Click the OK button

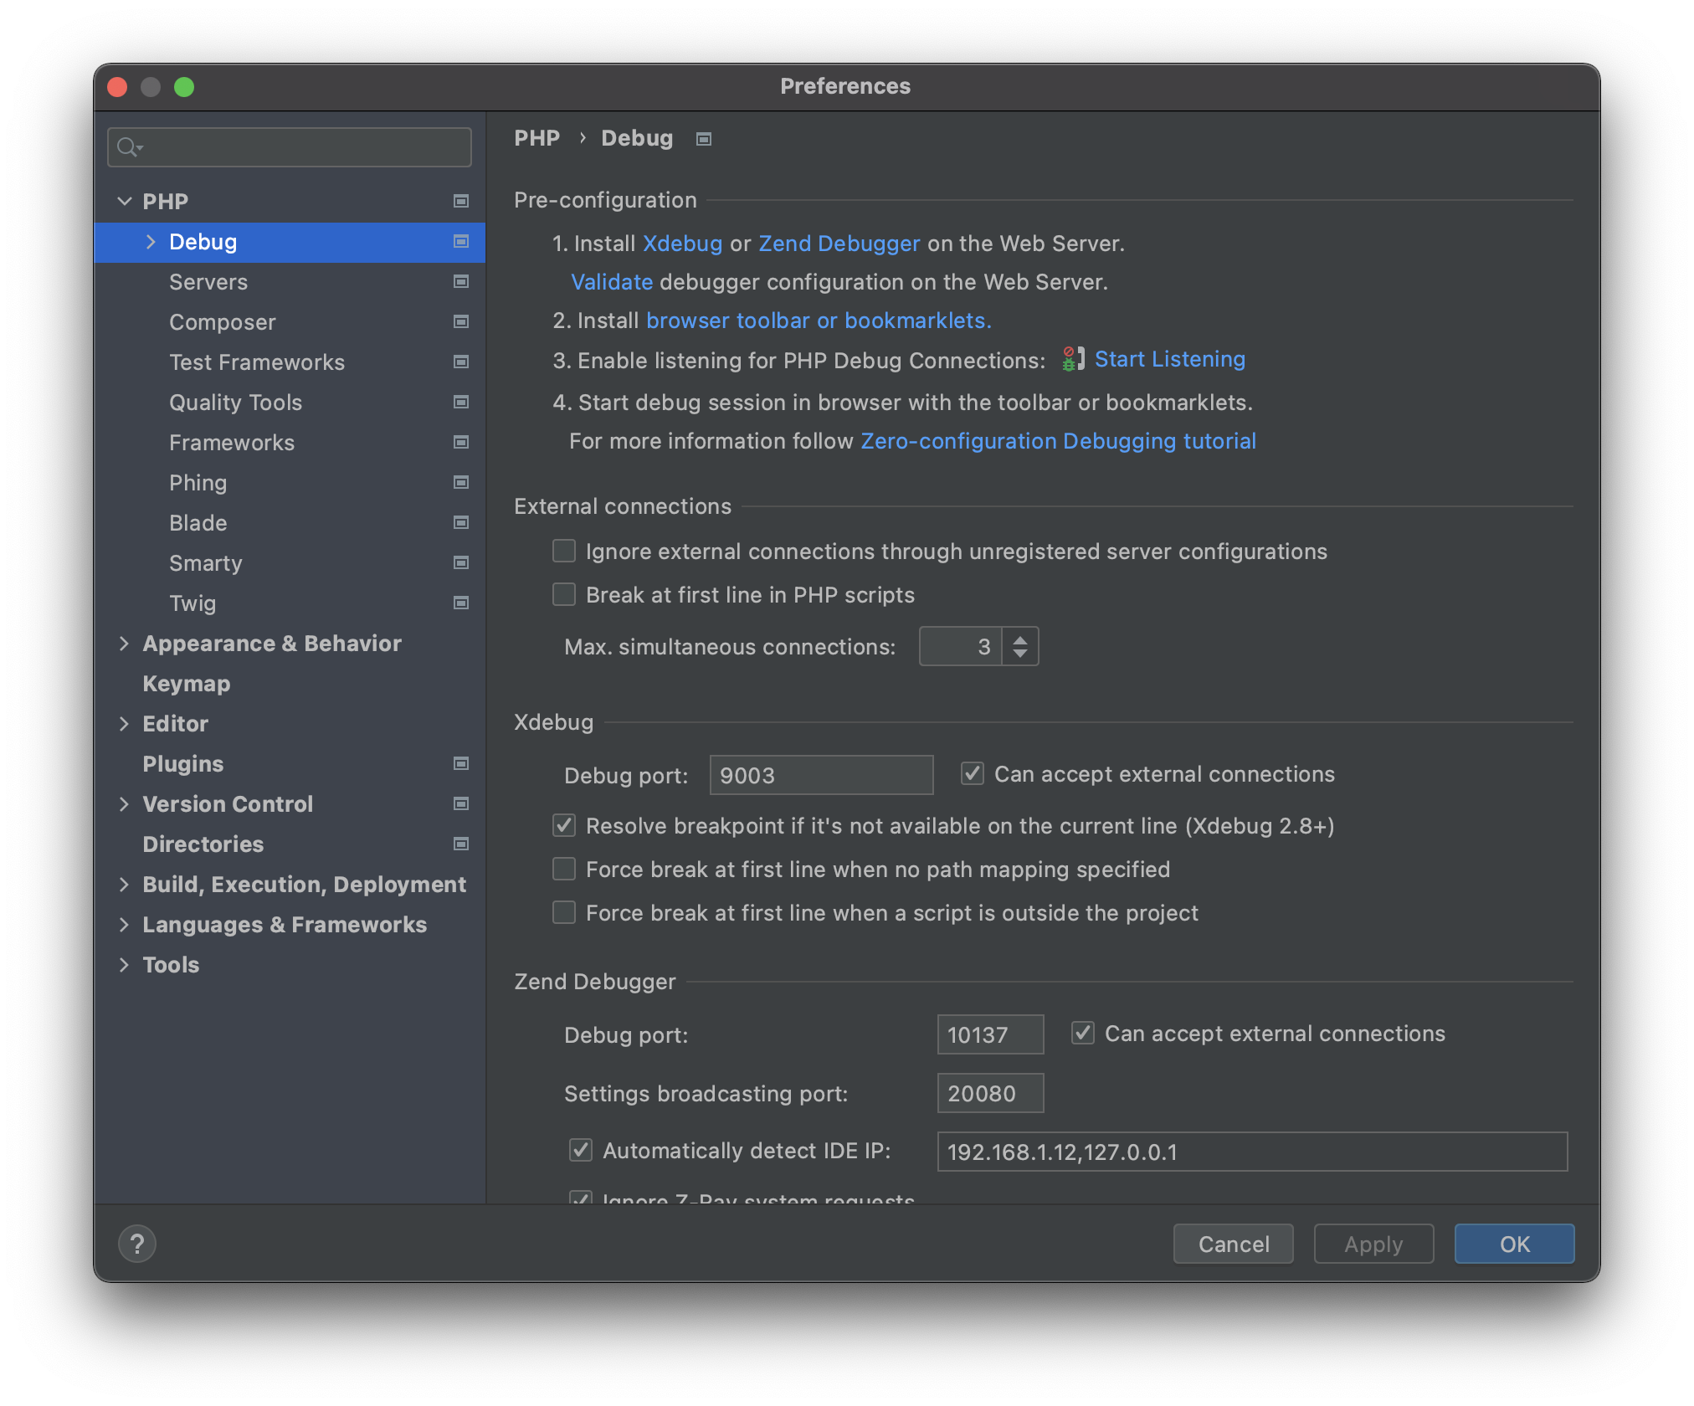tap(1514, 1244)
